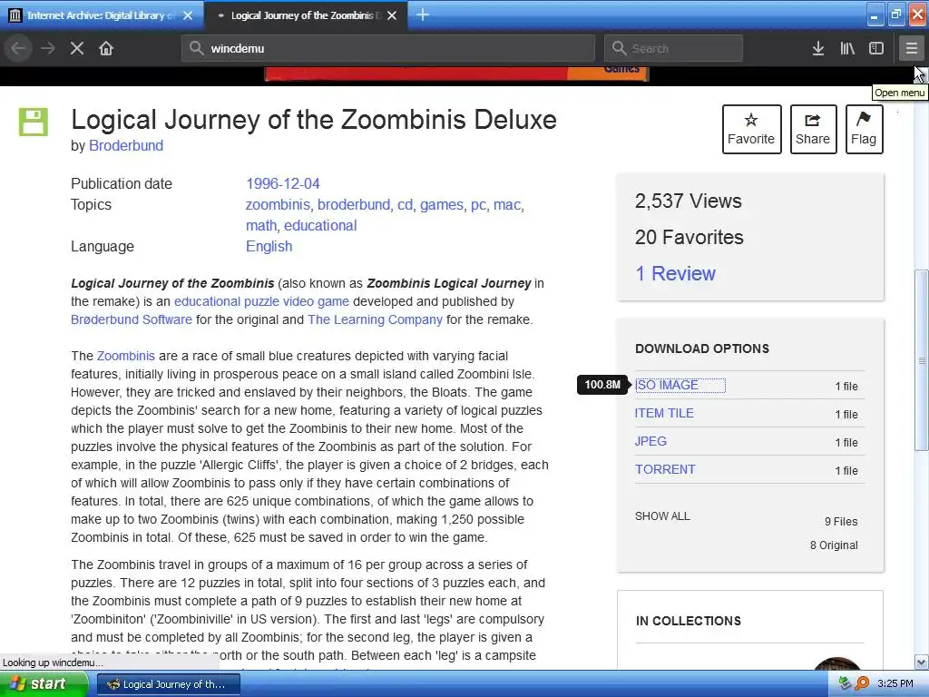
Task: Open the Windows start button
Action: [x=42, y=684]
